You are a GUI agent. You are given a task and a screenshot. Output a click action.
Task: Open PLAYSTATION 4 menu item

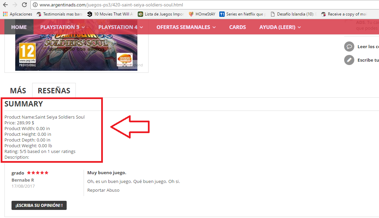coord(118,27)
